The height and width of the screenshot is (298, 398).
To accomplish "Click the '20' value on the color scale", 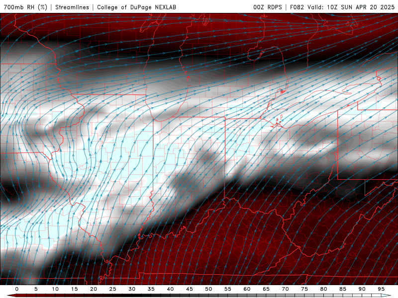I will [94, 289].
